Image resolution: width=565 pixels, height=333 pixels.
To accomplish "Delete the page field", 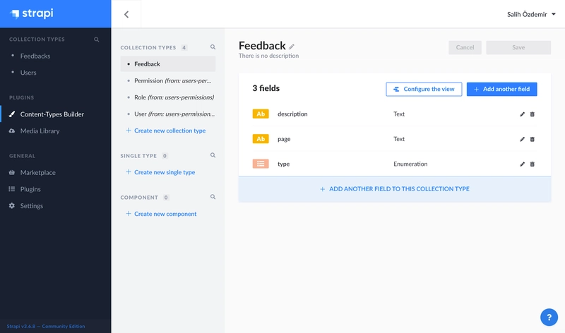I will pos(533,139).
